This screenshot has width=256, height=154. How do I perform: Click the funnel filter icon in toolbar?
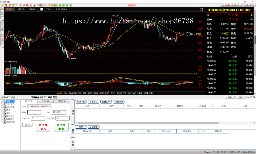pos(38,5)
